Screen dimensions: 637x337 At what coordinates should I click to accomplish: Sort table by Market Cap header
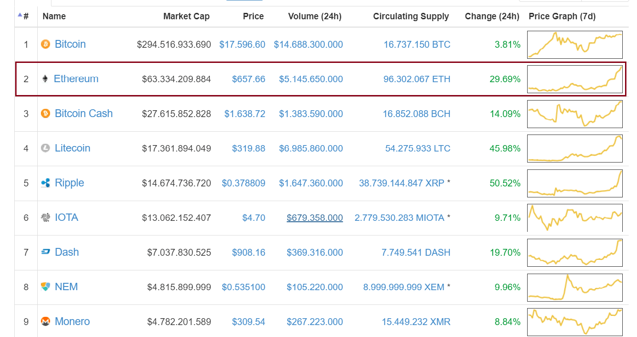point(186,17)
